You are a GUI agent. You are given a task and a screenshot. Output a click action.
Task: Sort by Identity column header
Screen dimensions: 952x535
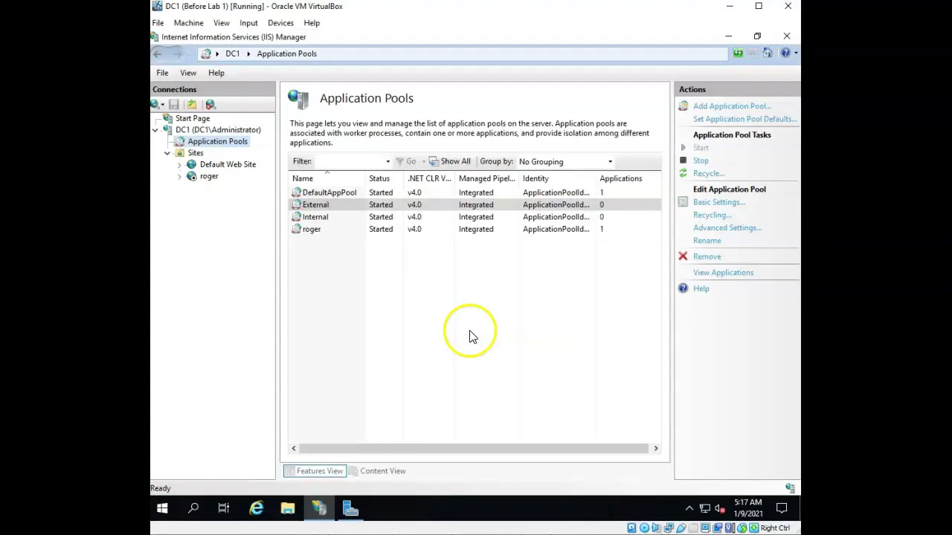coord(558,178)
